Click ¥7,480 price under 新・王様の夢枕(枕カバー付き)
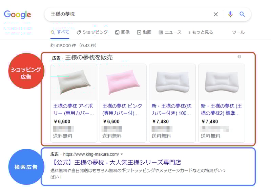The image size is (271, 189). pyautogui.click(x=160, y=122)
